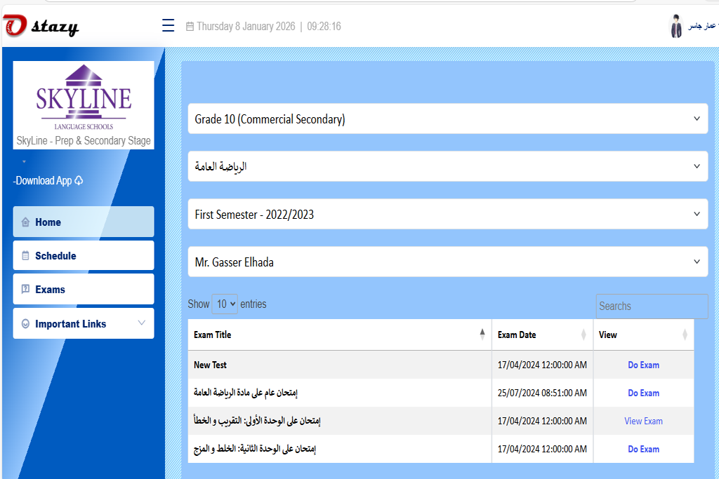Click the user profile avatar

pos(676,26)
